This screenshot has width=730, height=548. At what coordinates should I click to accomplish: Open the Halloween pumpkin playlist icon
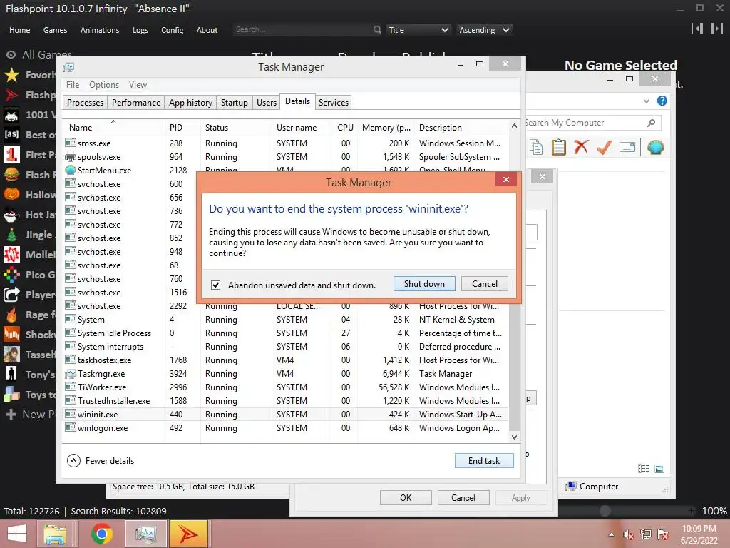pos(11,195)
